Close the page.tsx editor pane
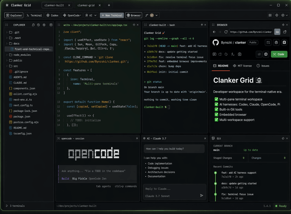 pos(138,25)
